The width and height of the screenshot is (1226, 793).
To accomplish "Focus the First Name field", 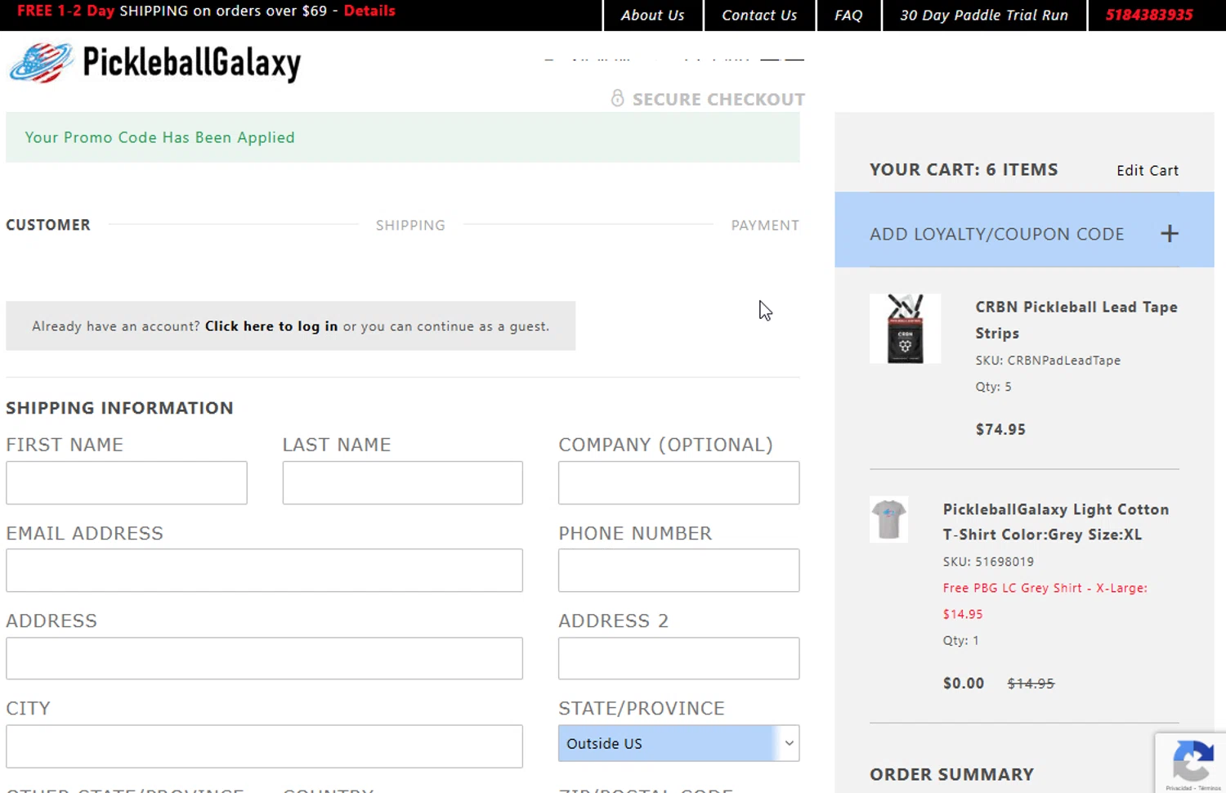I will pyautogui.click(x=127, y=482).
